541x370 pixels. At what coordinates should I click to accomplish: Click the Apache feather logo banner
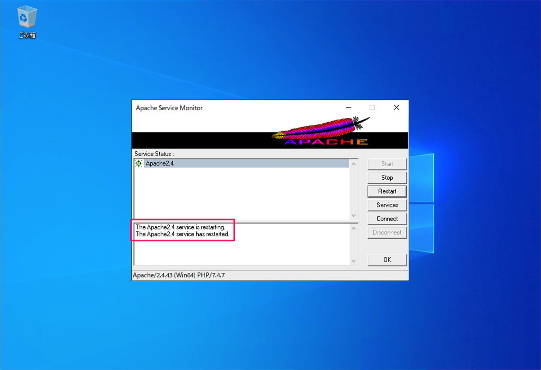270,132
